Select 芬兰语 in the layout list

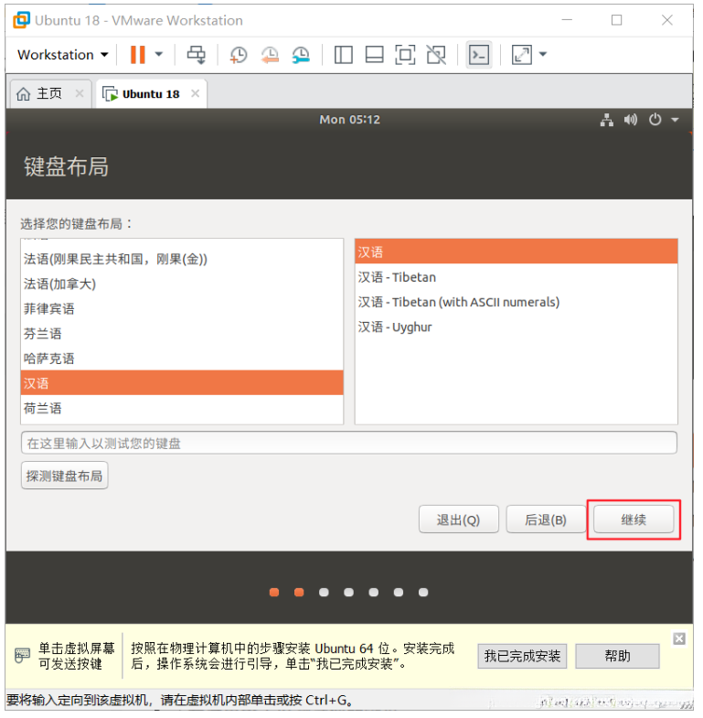pos(182,333)
